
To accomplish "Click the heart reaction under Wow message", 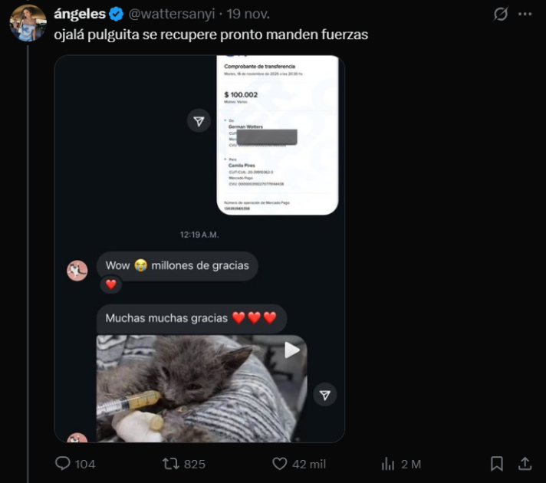I will tap(111, 284).
